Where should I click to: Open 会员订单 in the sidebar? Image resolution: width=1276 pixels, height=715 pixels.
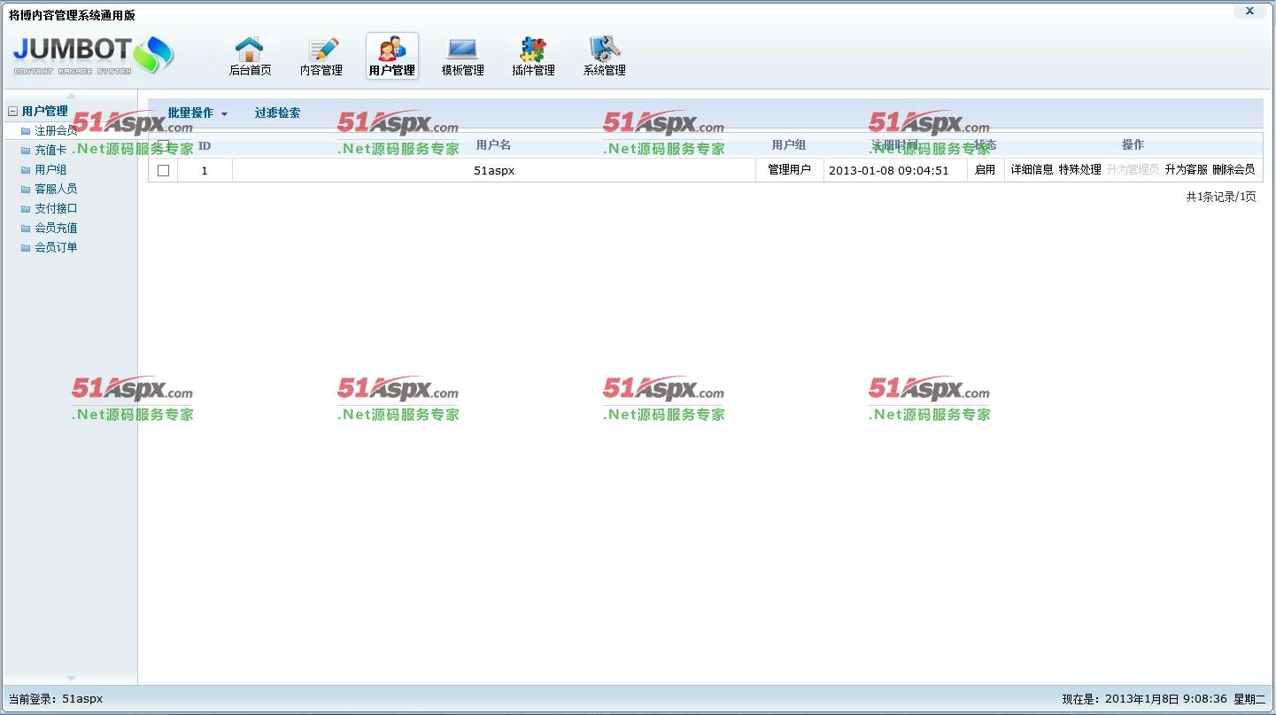click(56, 248)
